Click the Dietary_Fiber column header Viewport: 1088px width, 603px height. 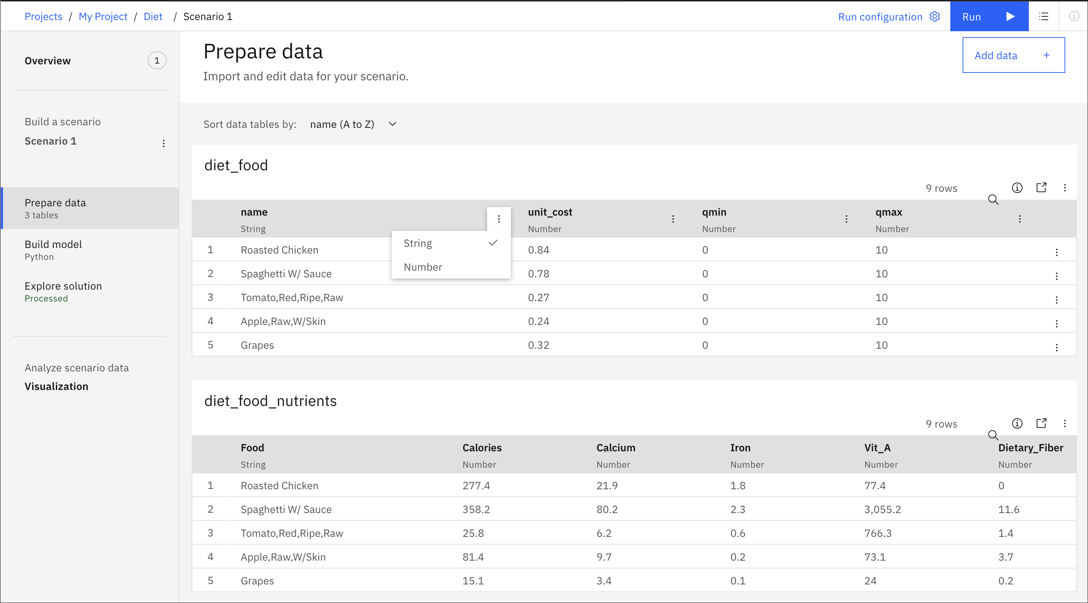click(1031, 447)
